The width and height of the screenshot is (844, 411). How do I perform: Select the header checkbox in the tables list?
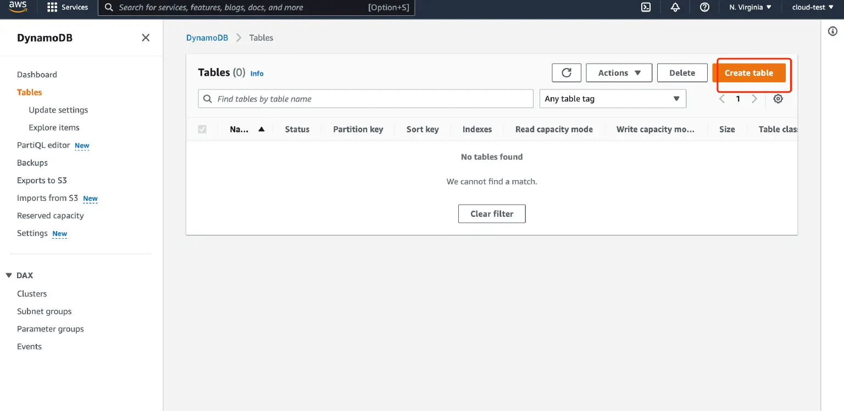202,129
